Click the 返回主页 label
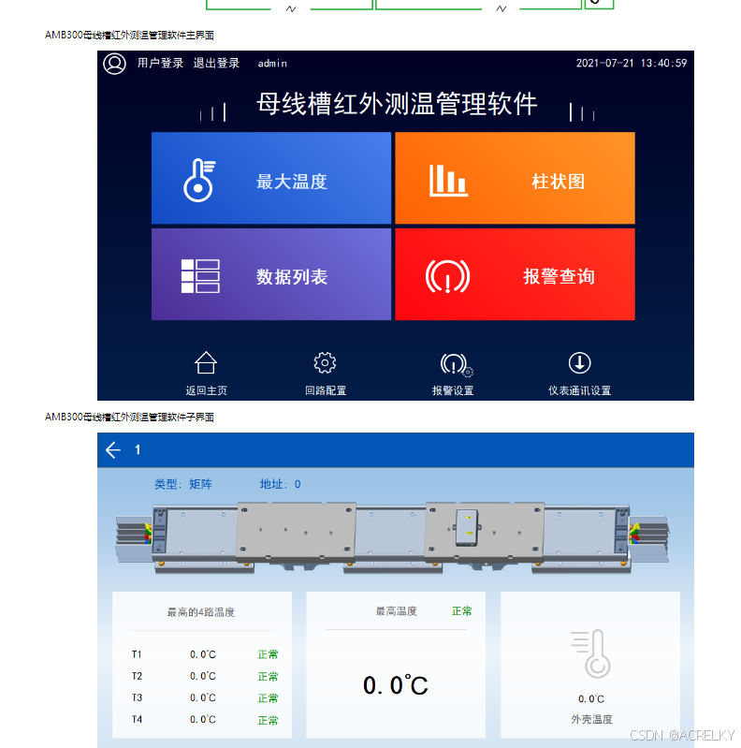The width and height of the screenshot is (741, 748). (x=206, y=390)
